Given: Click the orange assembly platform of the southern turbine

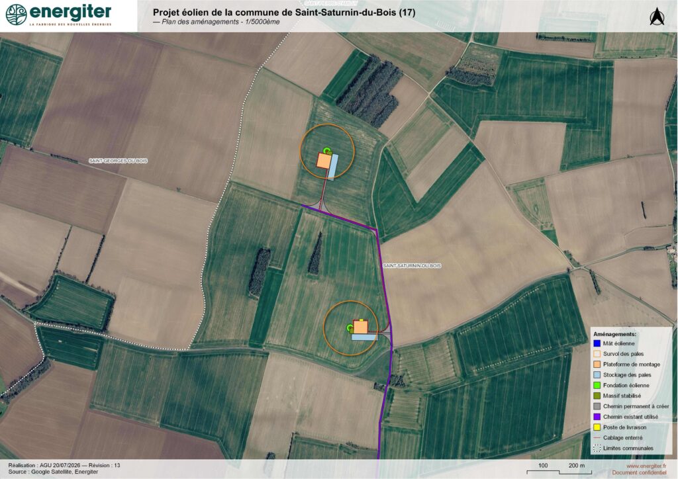Looking at the screenshot, I should pyautogui.click(x=361, y=327).
